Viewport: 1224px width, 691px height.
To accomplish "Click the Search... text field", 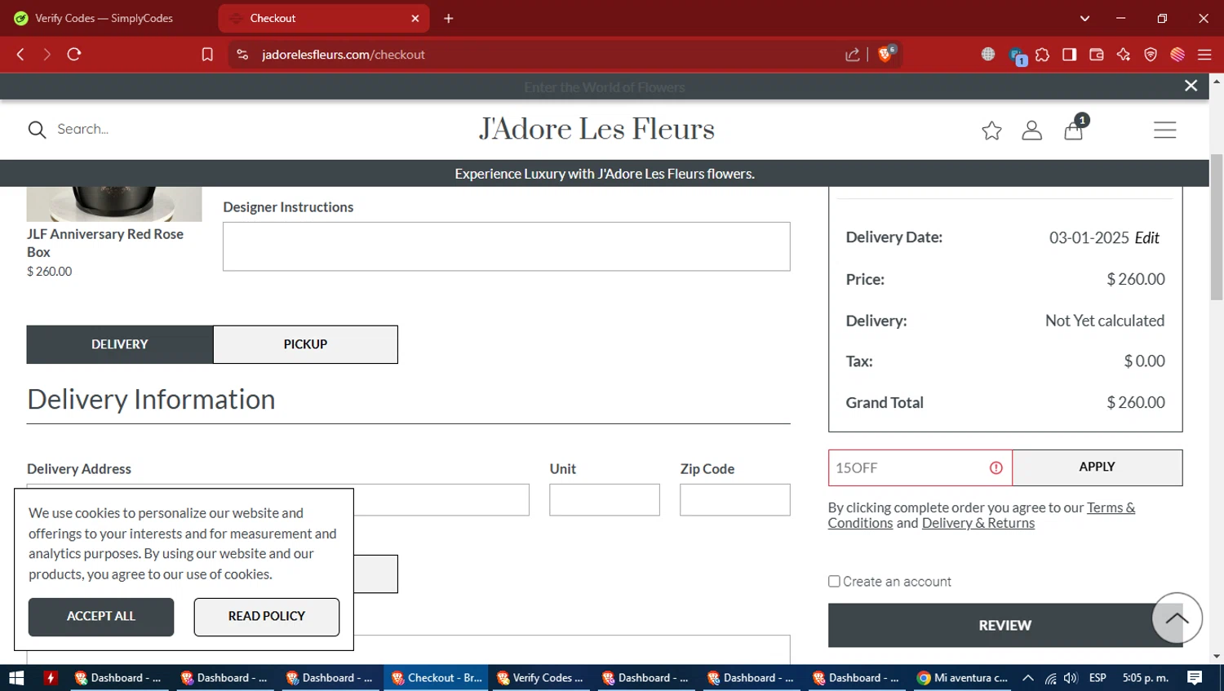I will tap(82, 130).
